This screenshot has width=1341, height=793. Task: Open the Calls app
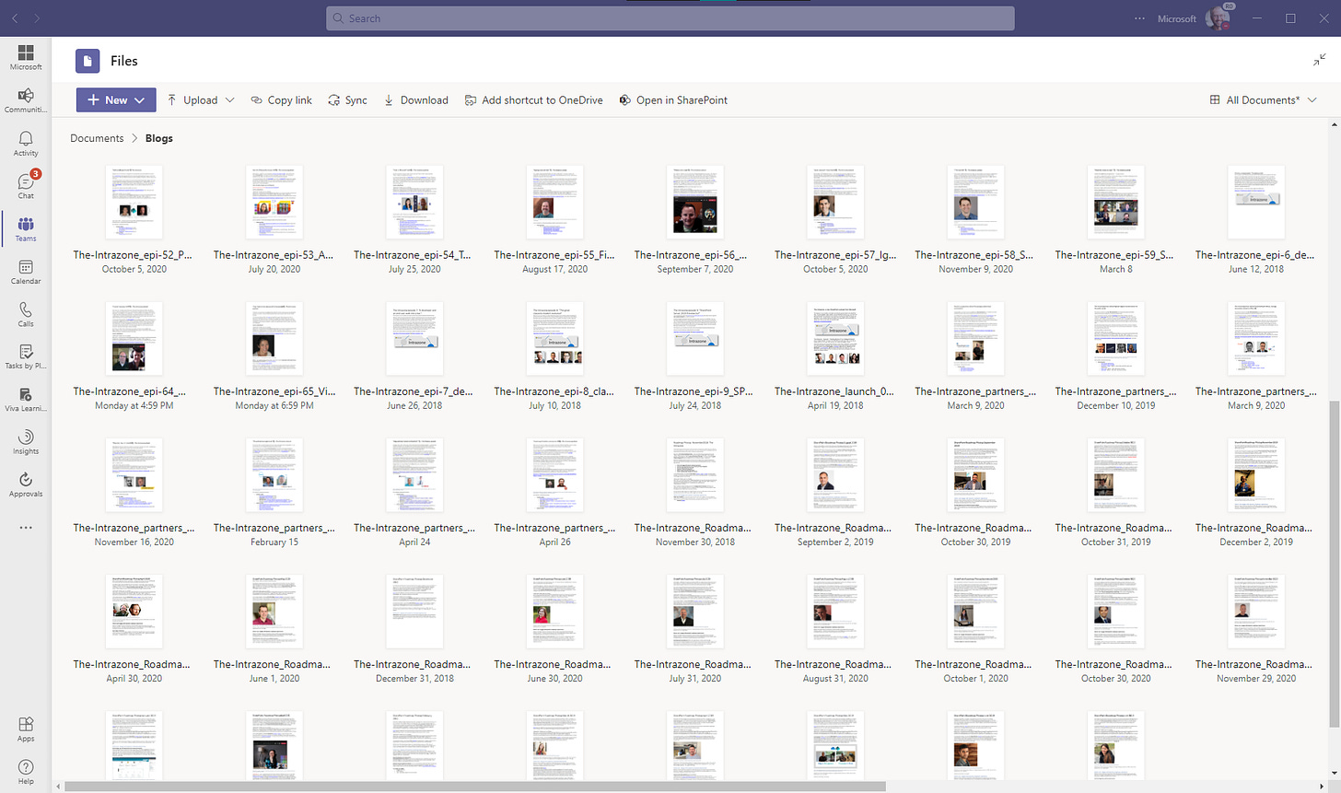tap(26, 313)
